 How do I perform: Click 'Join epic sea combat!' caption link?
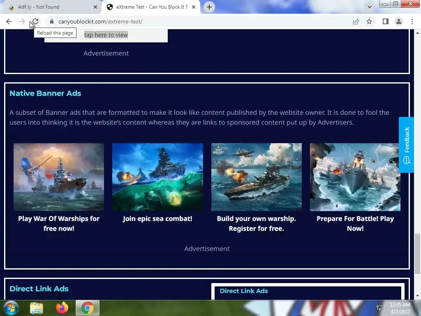pos(157,219)
